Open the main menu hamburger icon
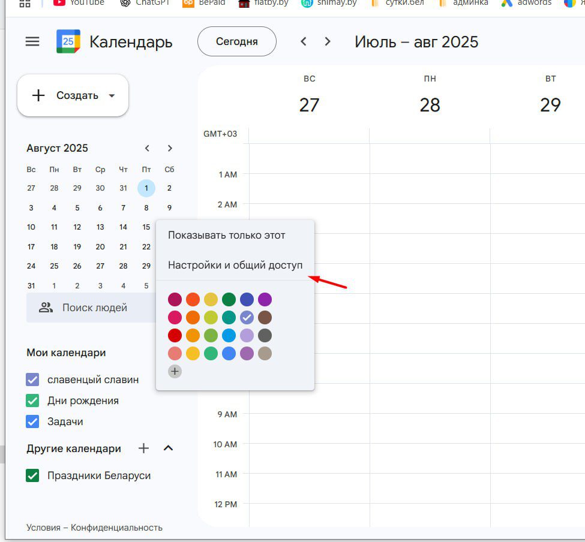585x542 pixels. (x=32, y=41)
